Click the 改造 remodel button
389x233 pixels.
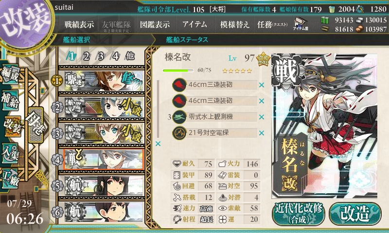coord(355,214)
